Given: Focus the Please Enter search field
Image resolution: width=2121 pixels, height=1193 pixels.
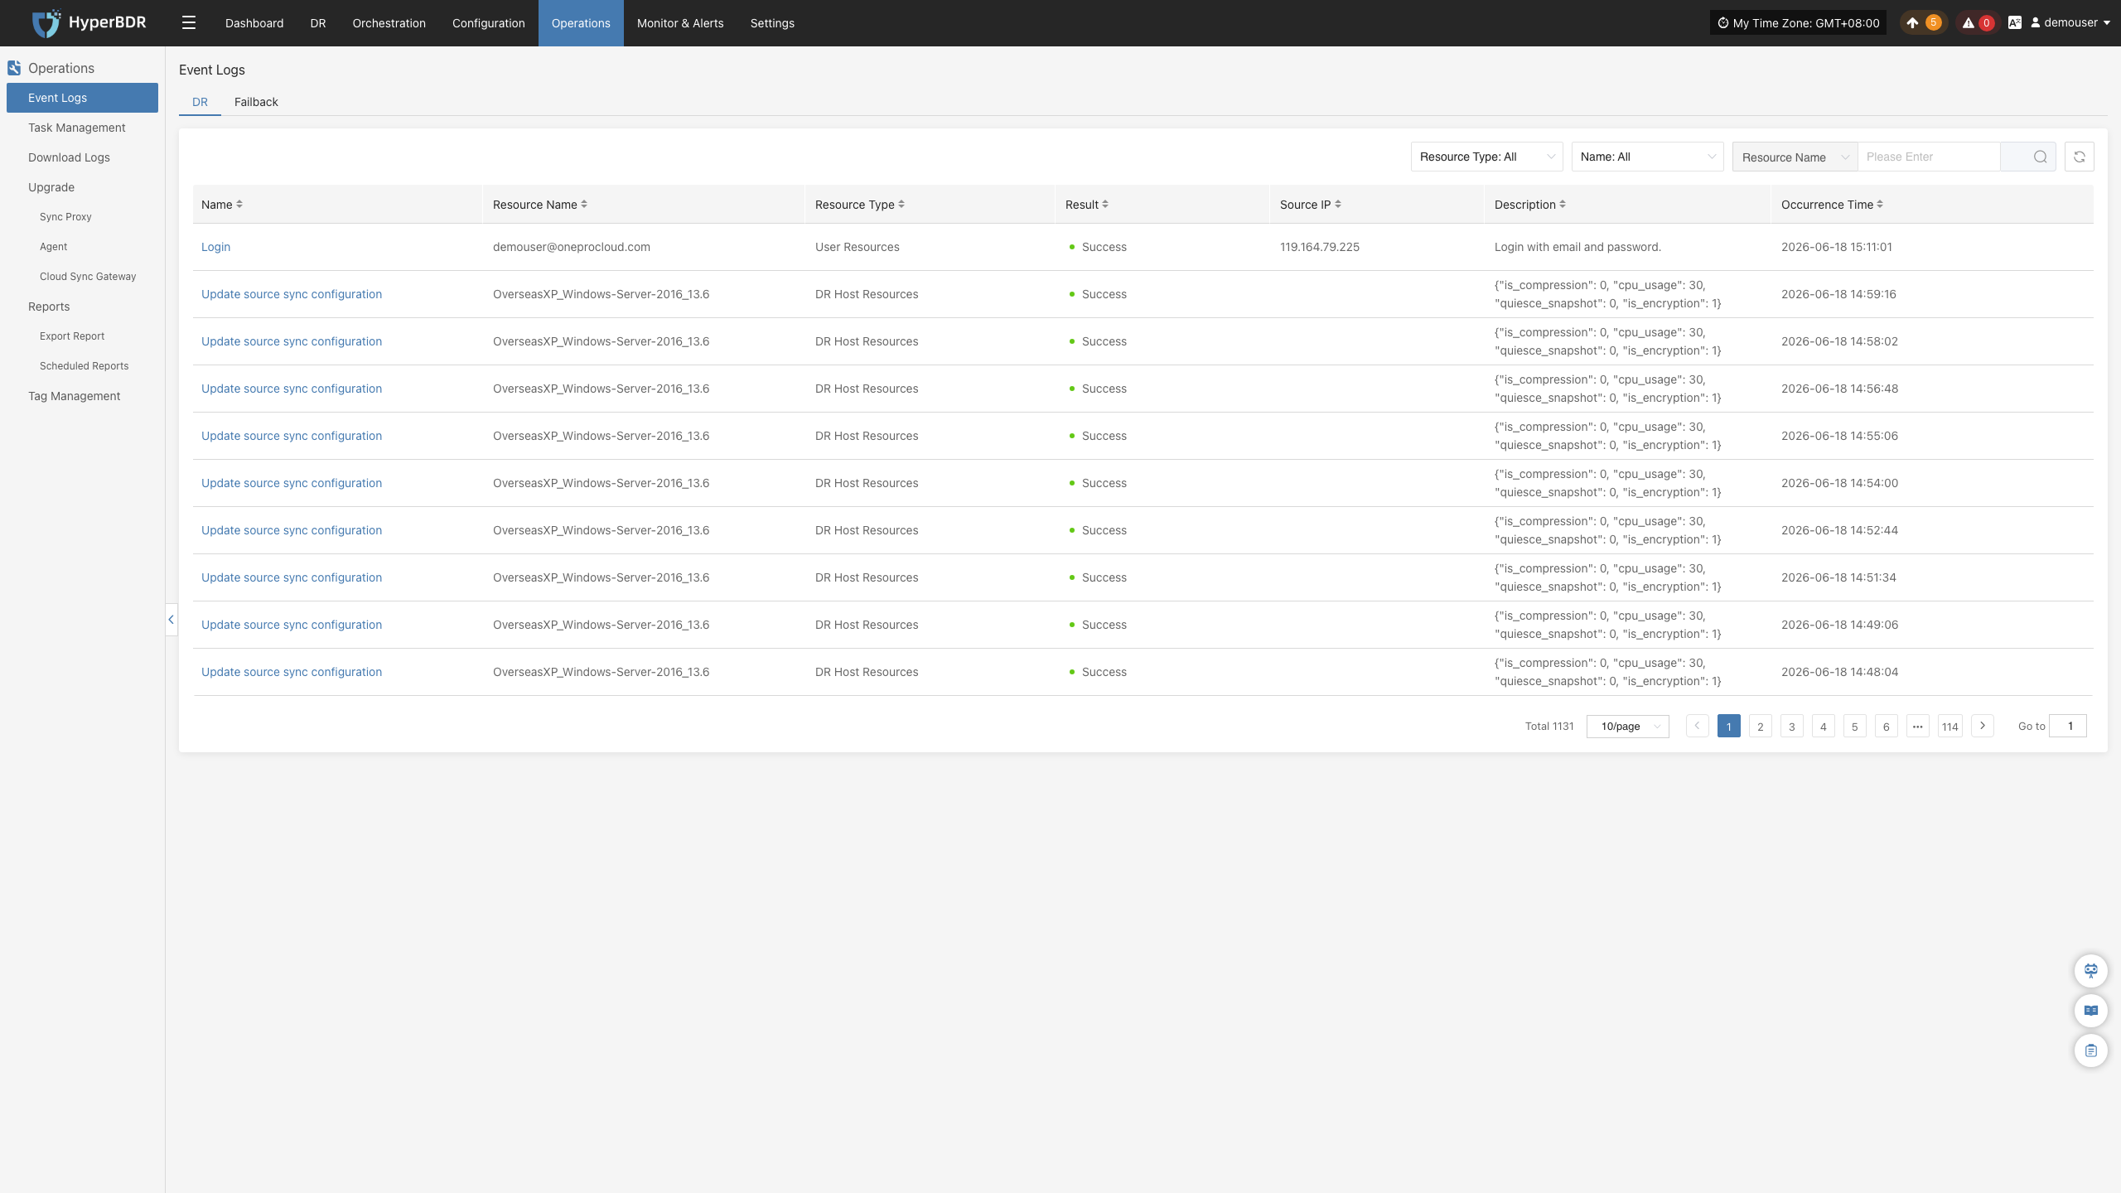Looking at the screenshot, I should [x=1929, y=157].
